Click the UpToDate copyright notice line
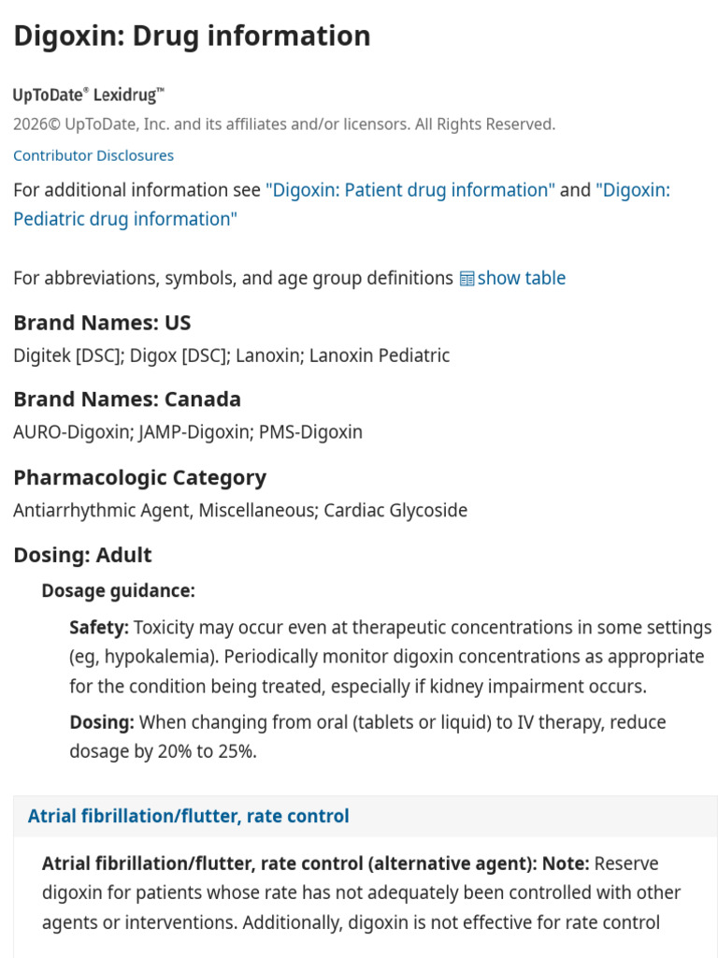The width and height of the screenshot is (718, 958). [284, 124]
